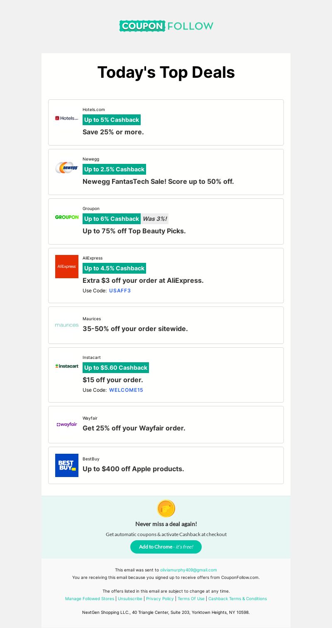Viewport: 332px width, 628px height.
Task: Click the Instacart carrot logo
Action: point(67,366)
